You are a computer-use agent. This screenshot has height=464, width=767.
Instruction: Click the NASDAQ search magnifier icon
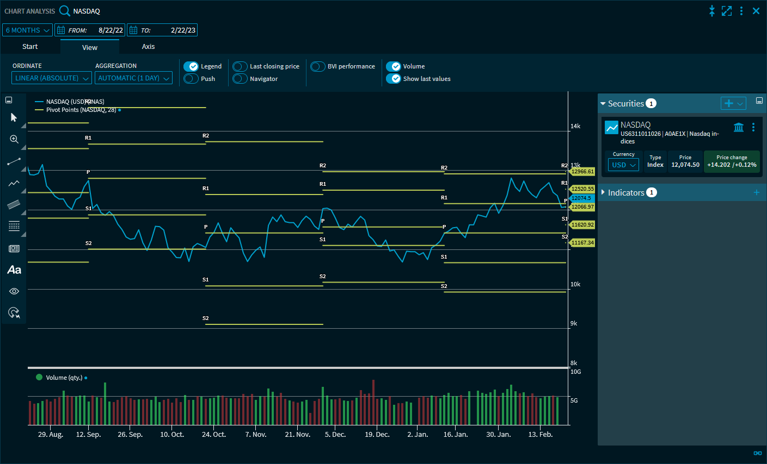pyautogui.click(x=65, y=11)
